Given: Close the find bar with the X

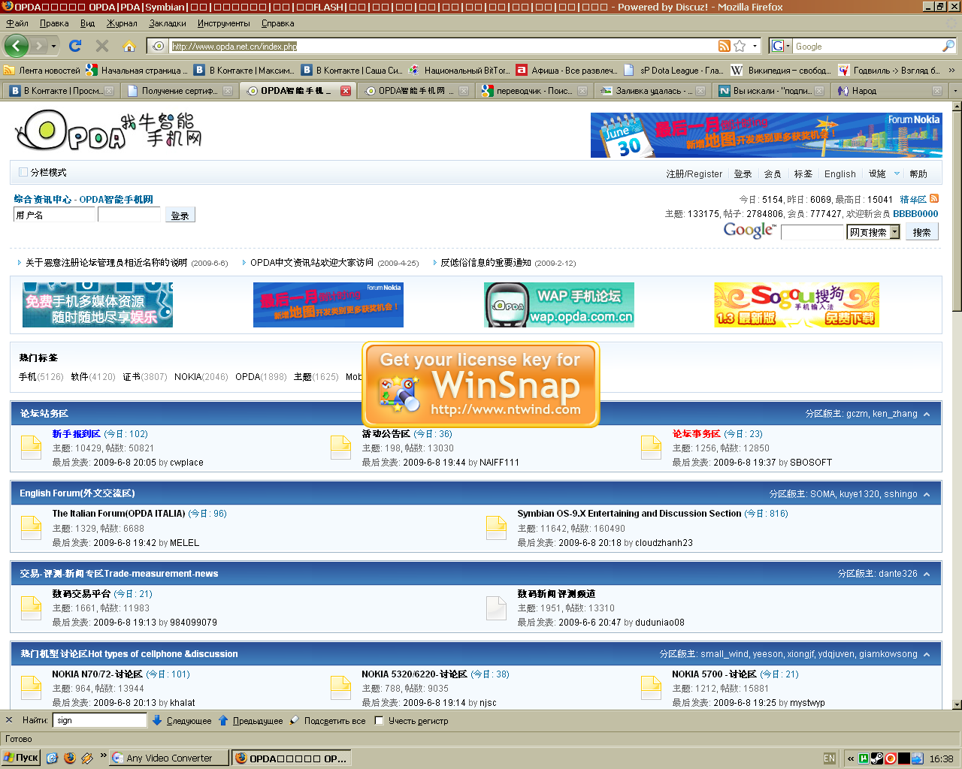Looking at the screenshot, I should click(9, 720).
